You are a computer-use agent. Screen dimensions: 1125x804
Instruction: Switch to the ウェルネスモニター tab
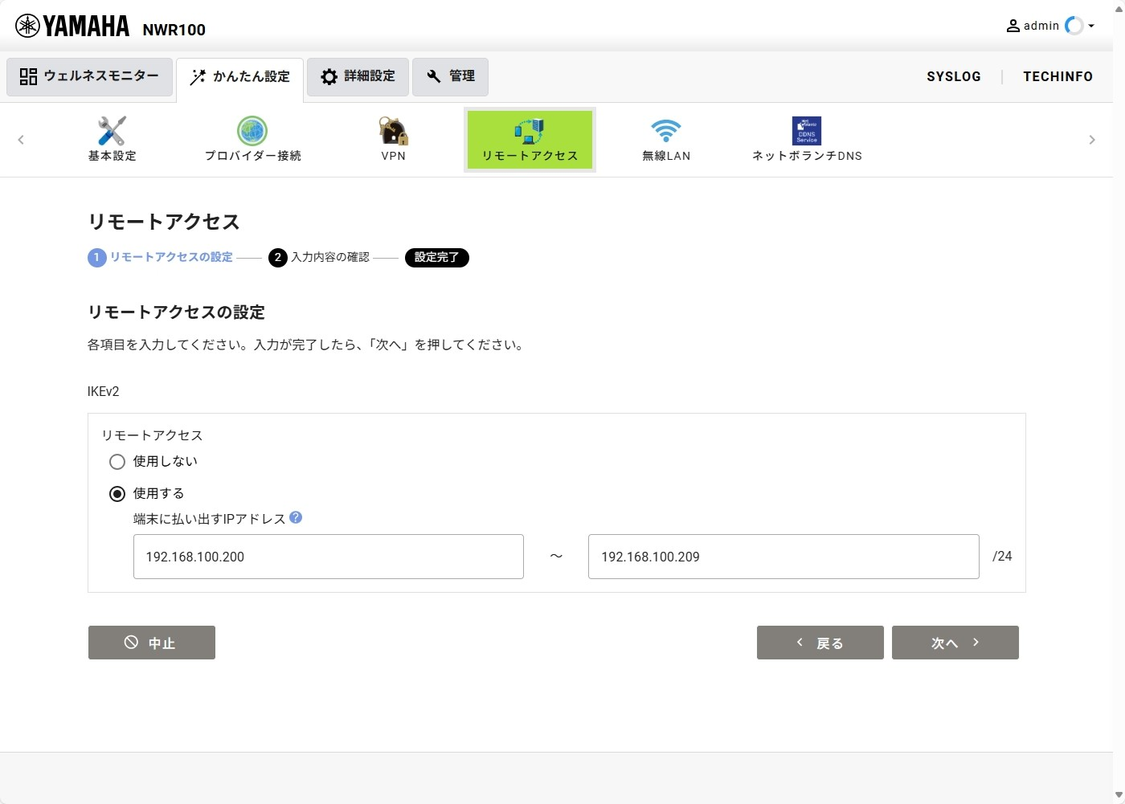click(x=90, y=76)
